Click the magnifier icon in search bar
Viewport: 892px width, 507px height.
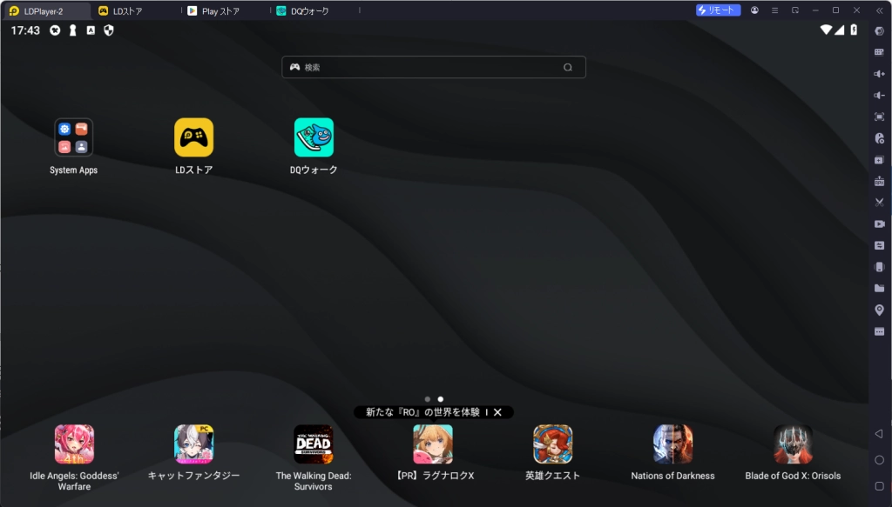point(568,67)
